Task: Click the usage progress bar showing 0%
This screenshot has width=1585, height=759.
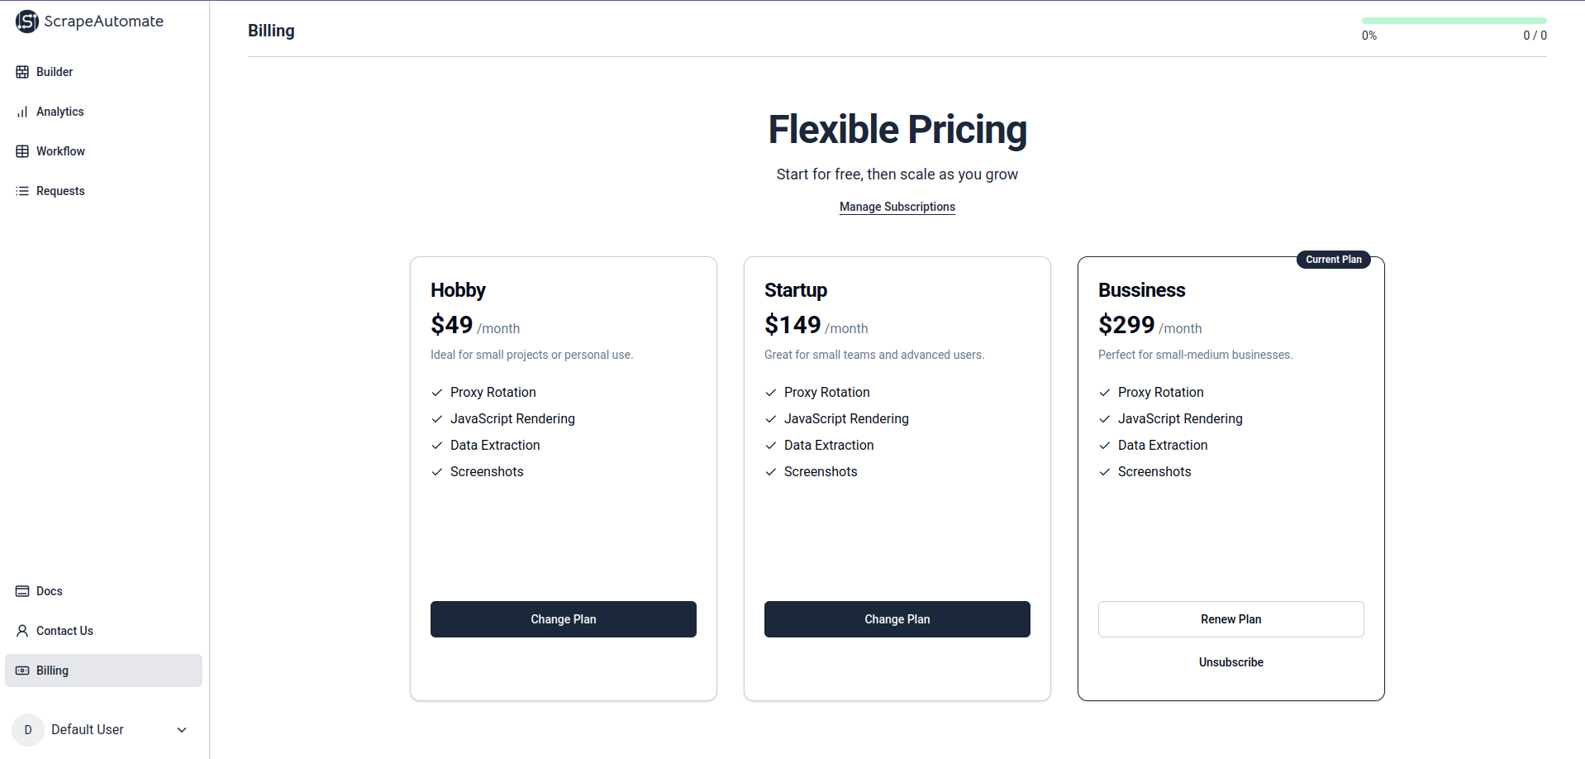Action: [1454, 19]
